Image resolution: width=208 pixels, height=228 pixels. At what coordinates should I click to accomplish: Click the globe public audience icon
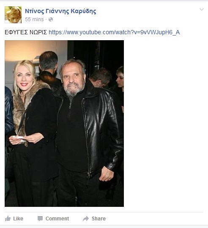pos(51,19)
